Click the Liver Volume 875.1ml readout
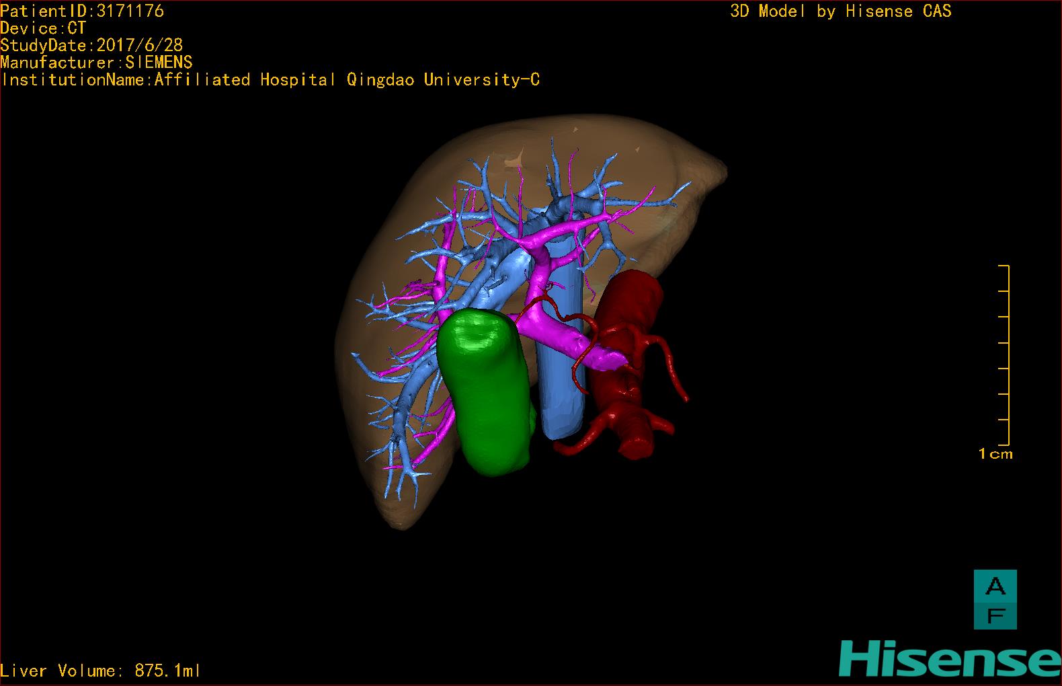Image resolution: width=1062 pixels, height=686 pixels. tap(101, 671)
